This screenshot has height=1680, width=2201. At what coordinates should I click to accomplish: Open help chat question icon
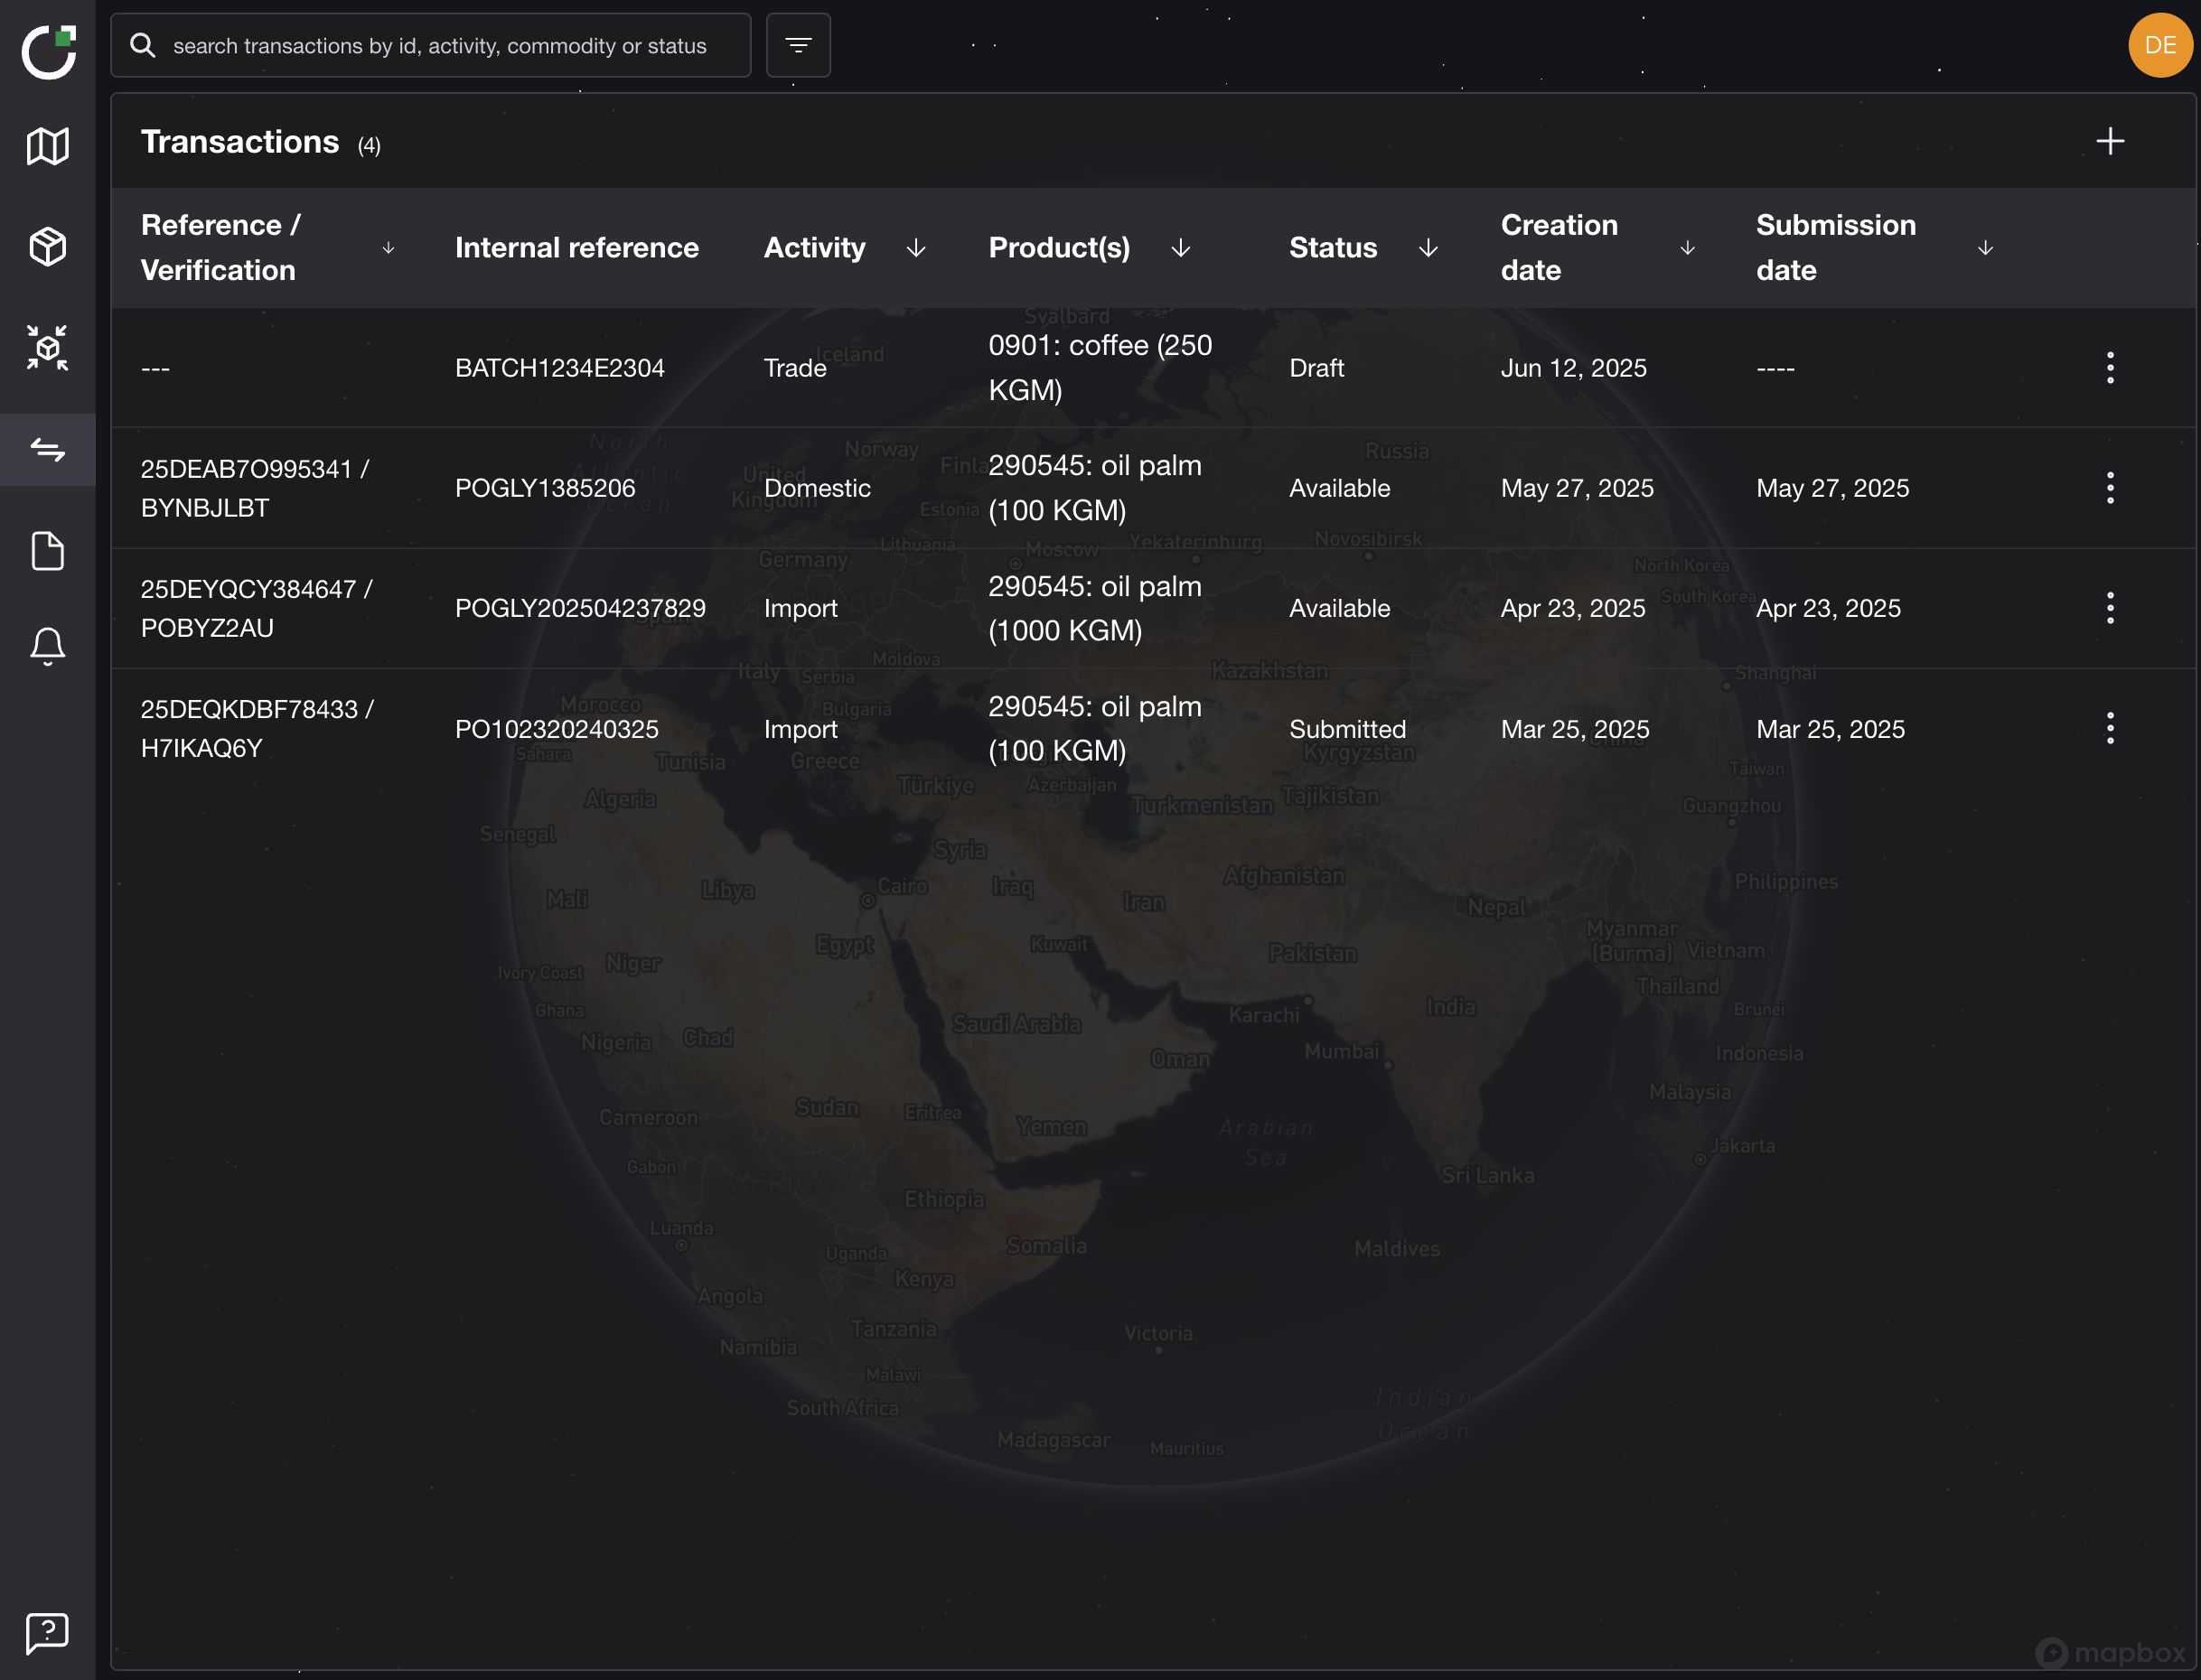[47, 1632]
